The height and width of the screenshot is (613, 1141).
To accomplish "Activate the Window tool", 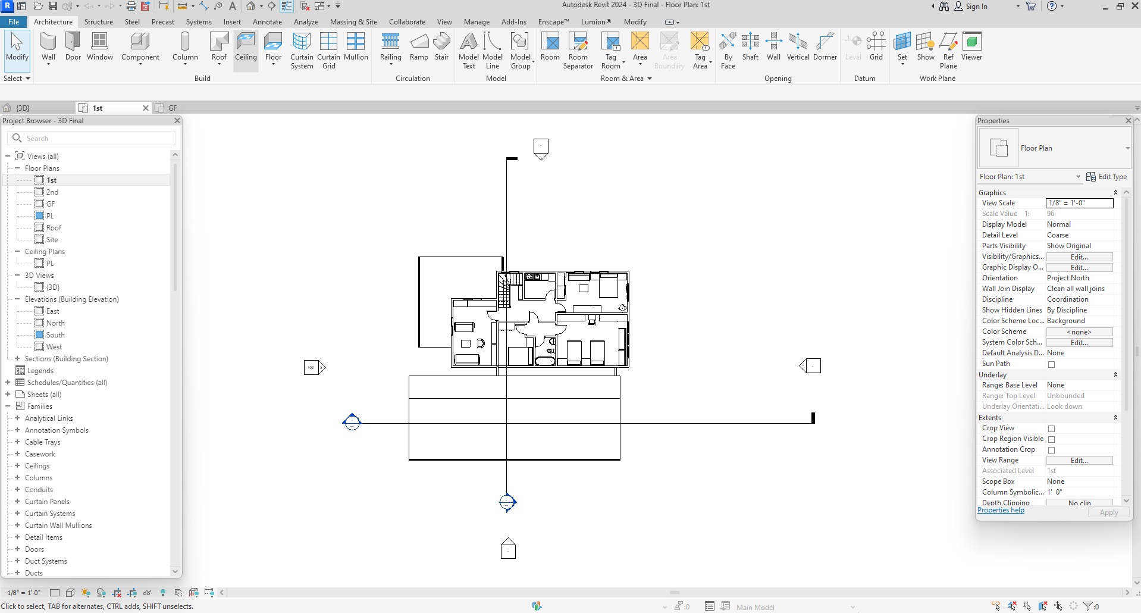I will pos(100,48).
